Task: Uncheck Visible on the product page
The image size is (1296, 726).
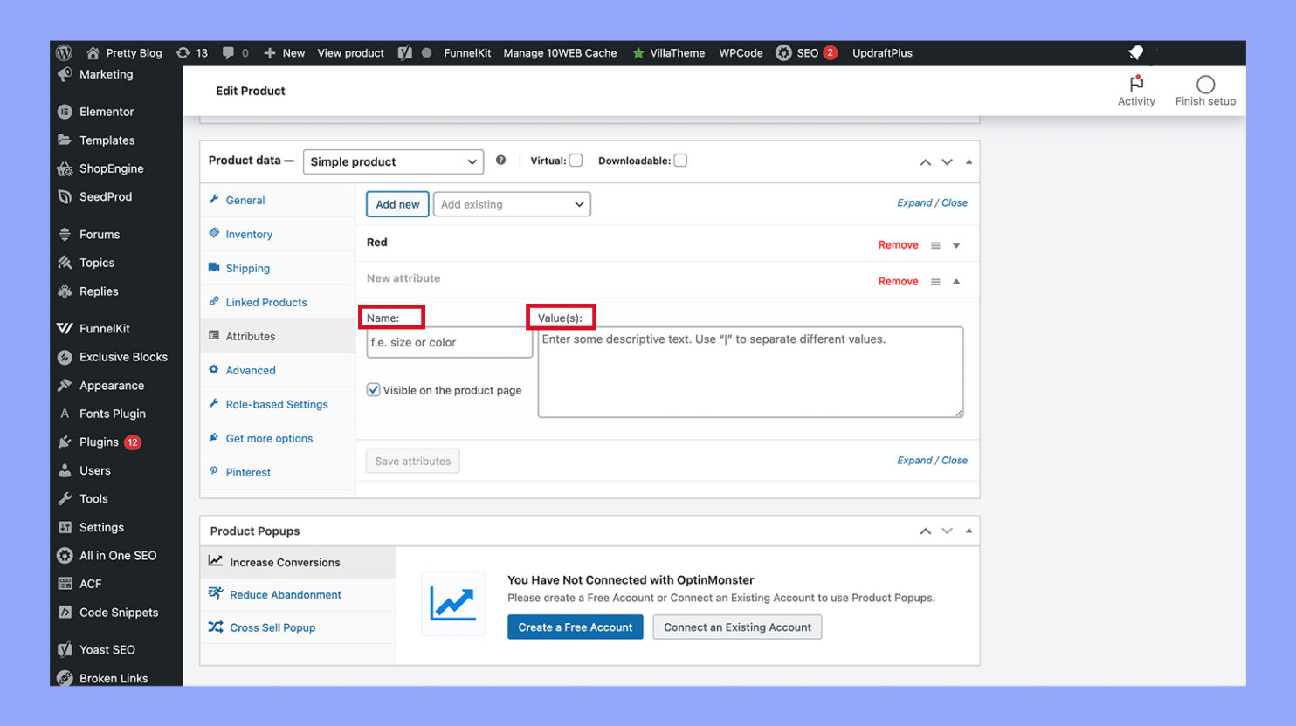Action: [374, 389]
